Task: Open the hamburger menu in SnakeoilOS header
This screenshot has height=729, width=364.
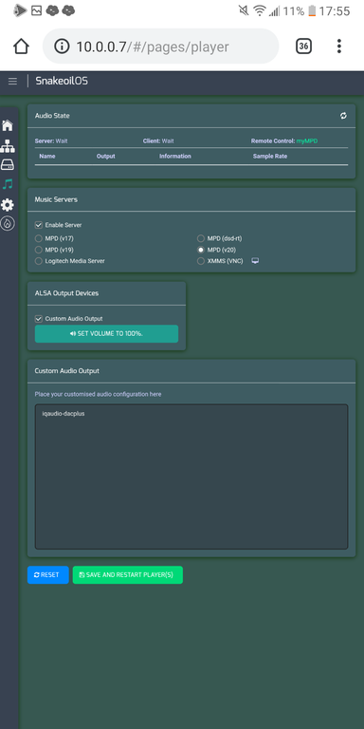Action: click(12, 82)
